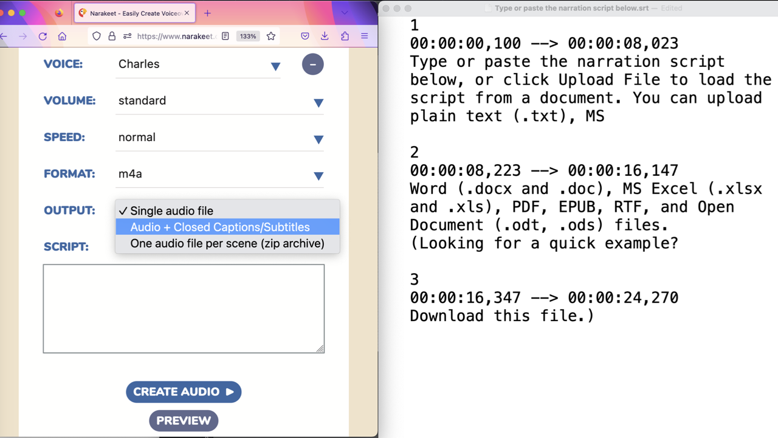Click the SPEED: label

point(64,137)
